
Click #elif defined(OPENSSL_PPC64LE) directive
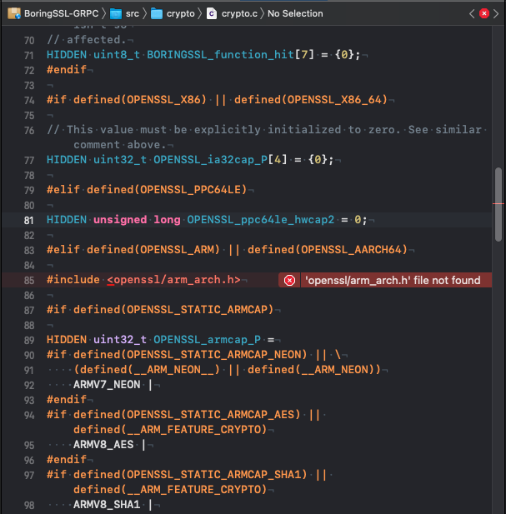(x=147, y=190)
